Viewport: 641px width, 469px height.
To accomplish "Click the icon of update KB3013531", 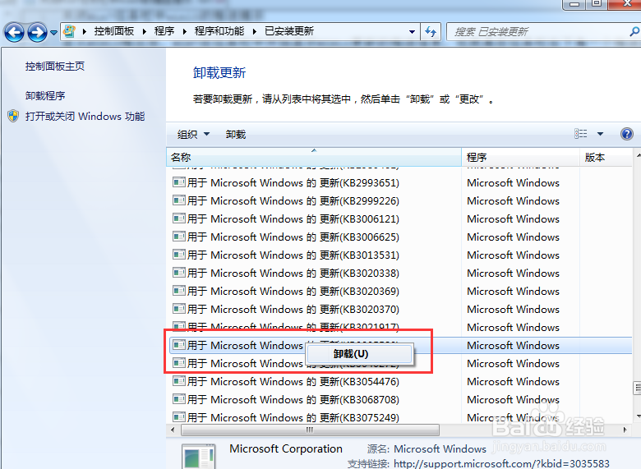I will click(179, 254).
